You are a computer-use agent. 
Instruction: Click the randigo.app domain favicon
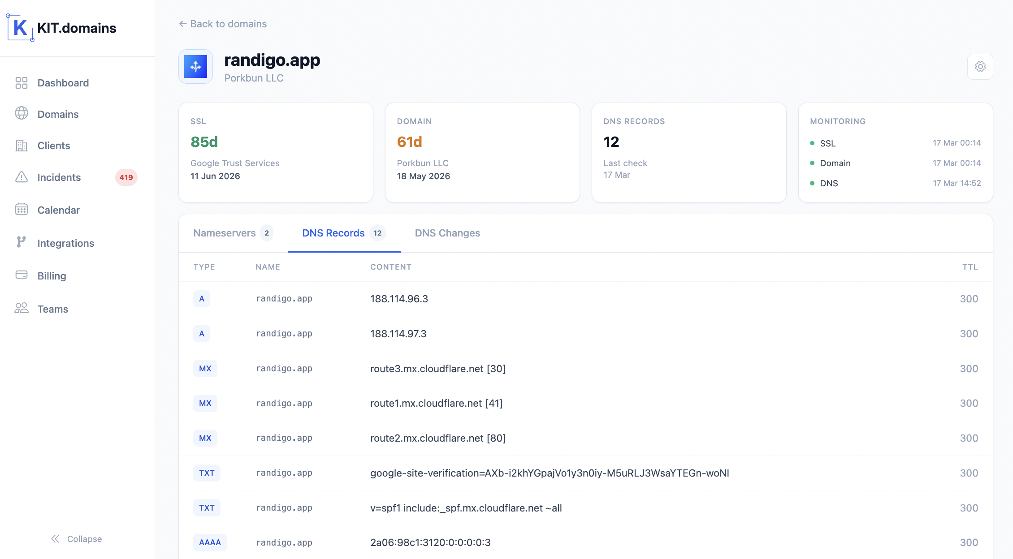point(195,66)
